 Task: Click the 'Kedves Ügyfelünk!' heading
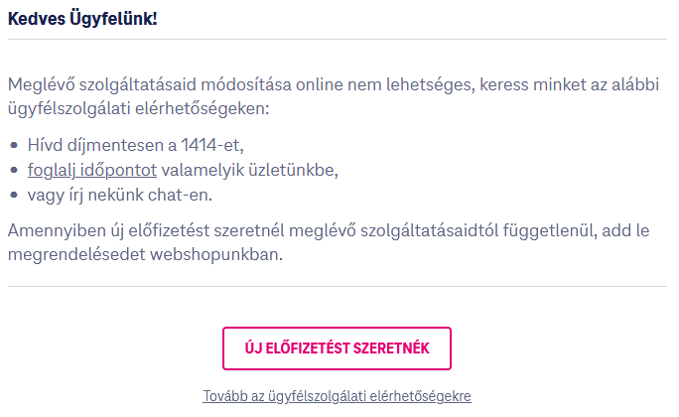[x=82, y=19]
